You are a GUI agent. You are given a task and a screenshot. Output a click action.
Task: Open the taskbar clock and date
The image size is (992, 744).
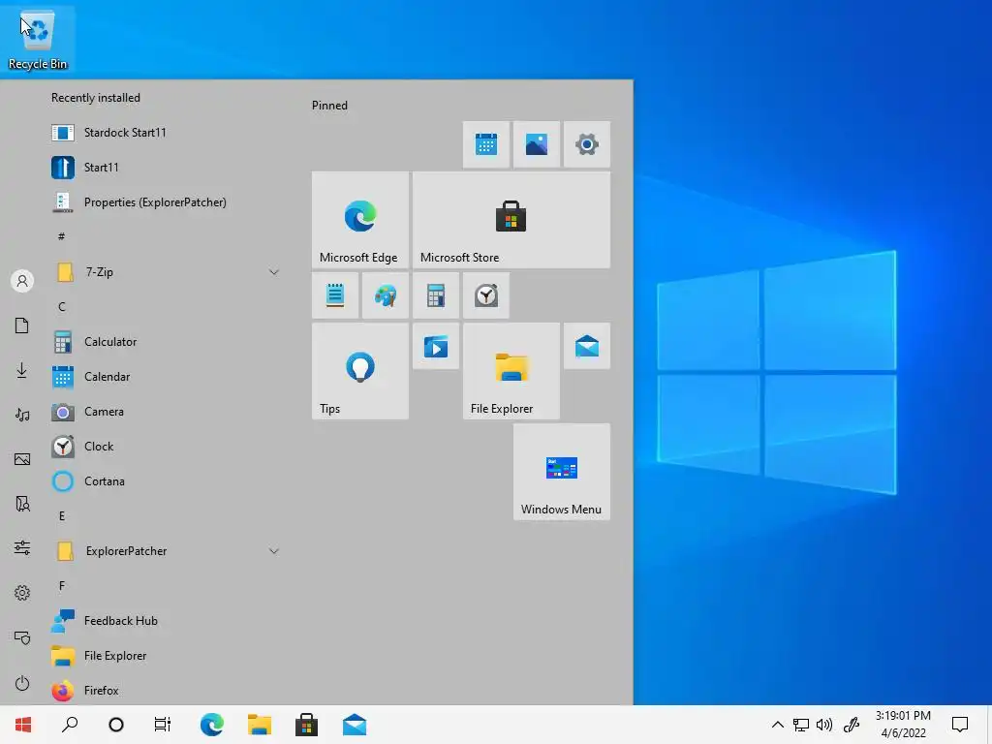903,725
